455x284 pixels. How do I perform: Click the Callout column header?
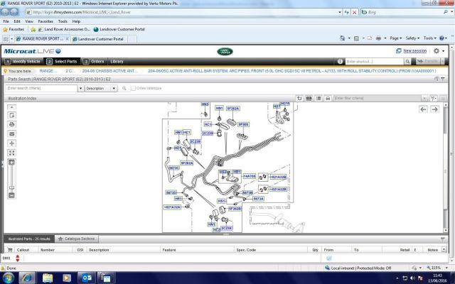23,250
